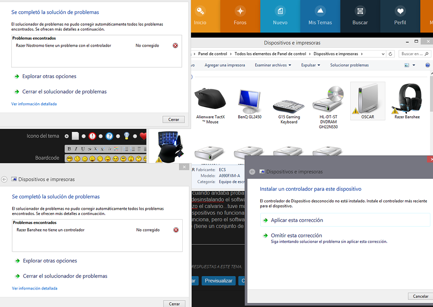Click the Alienware TactX Mouse device icon
This screenshot has height=307, width=433.
(210, 99)
